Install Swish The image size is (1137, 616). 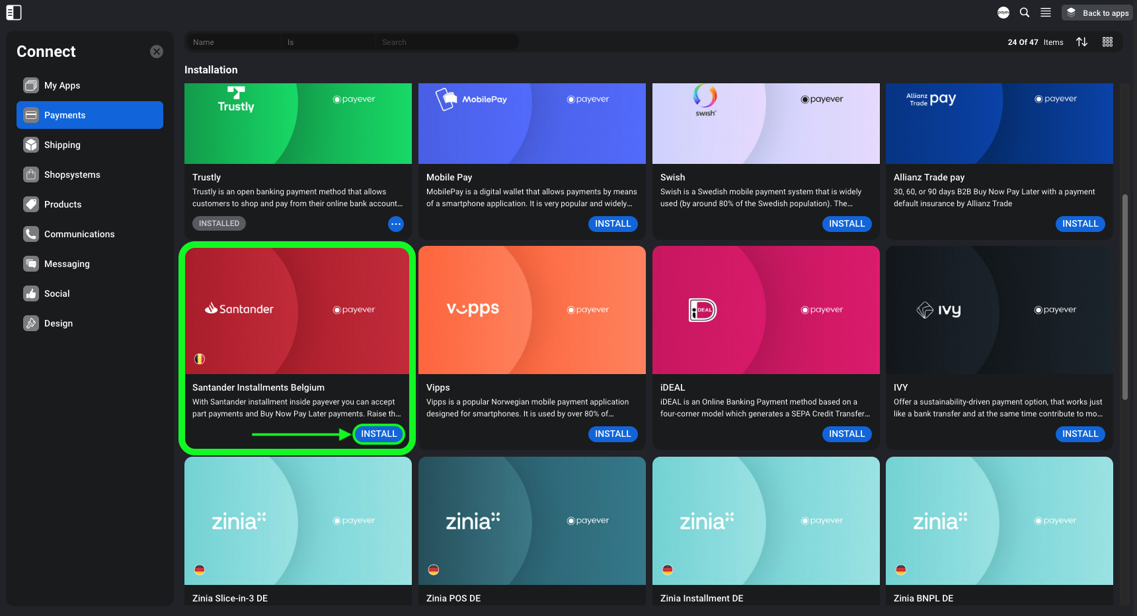847,224
